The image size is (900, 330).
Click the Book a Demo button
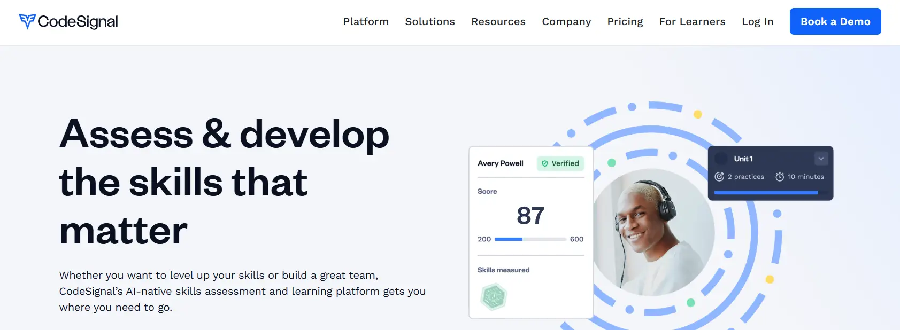pos(835,21)
